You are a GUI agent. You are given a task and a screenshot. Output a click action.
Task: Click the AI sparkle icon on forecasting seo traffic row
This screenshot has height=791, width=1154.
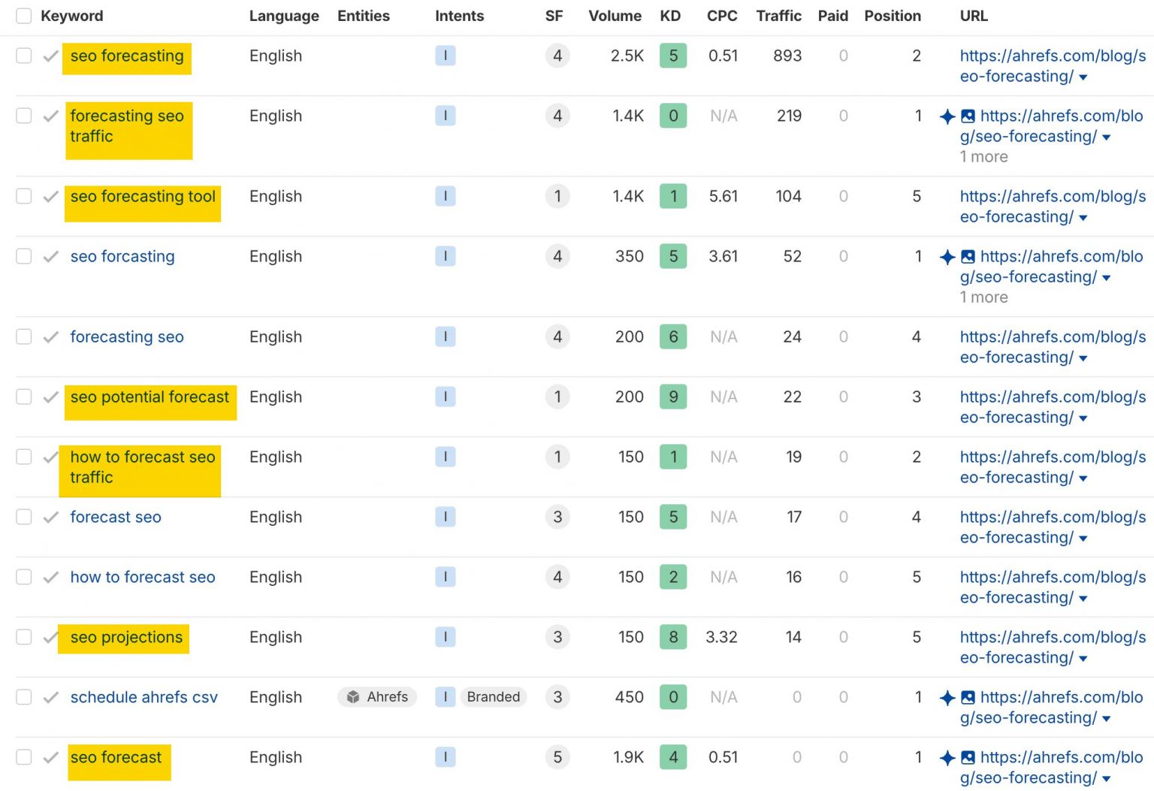(x=948, y=116)
